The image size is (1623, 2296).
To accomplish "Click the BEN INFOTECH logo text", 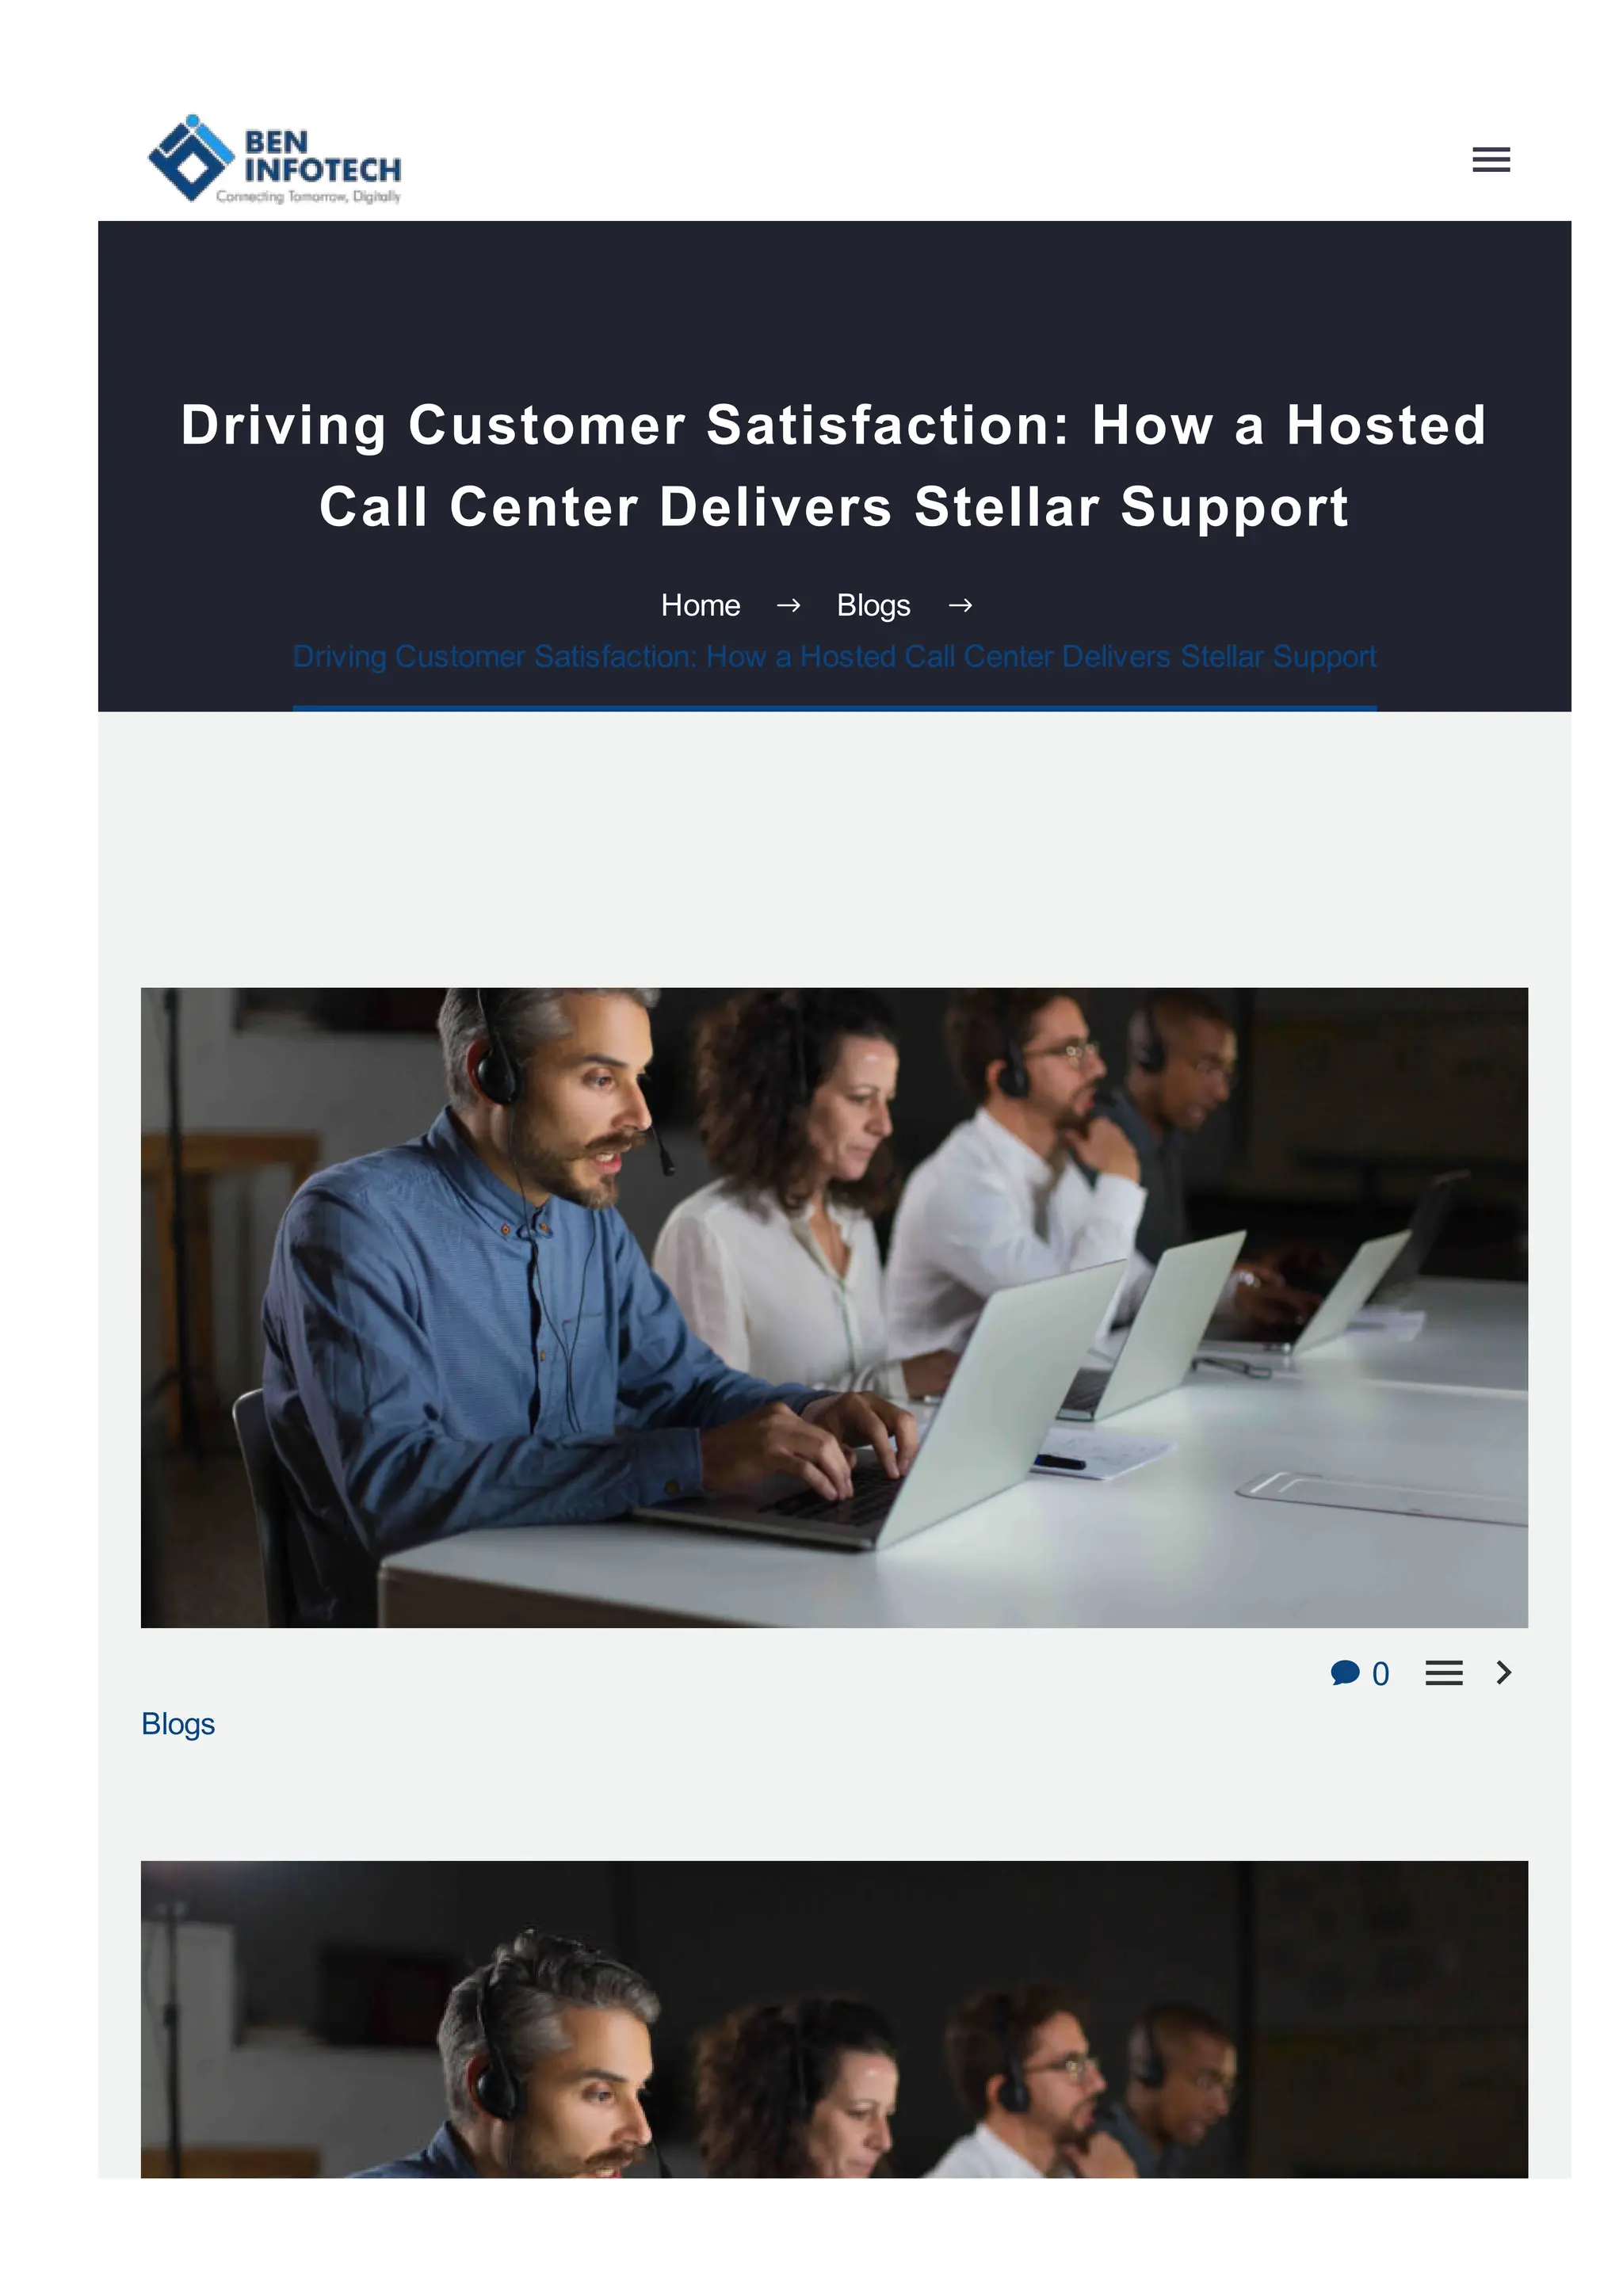I will 322,157.
